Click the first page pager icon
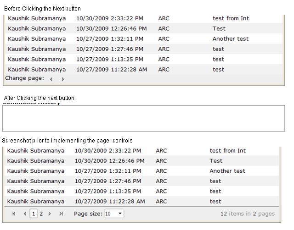The width and height of the screenshot is (294, 230). (x=13, y=214)
